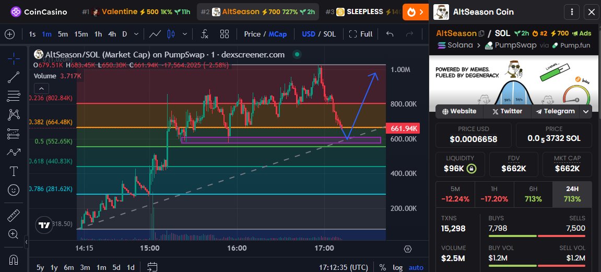Viewport: 601px width, 272px height.
Task: Select the candlestick chart type icon
Action: click(x=171, y=34)
